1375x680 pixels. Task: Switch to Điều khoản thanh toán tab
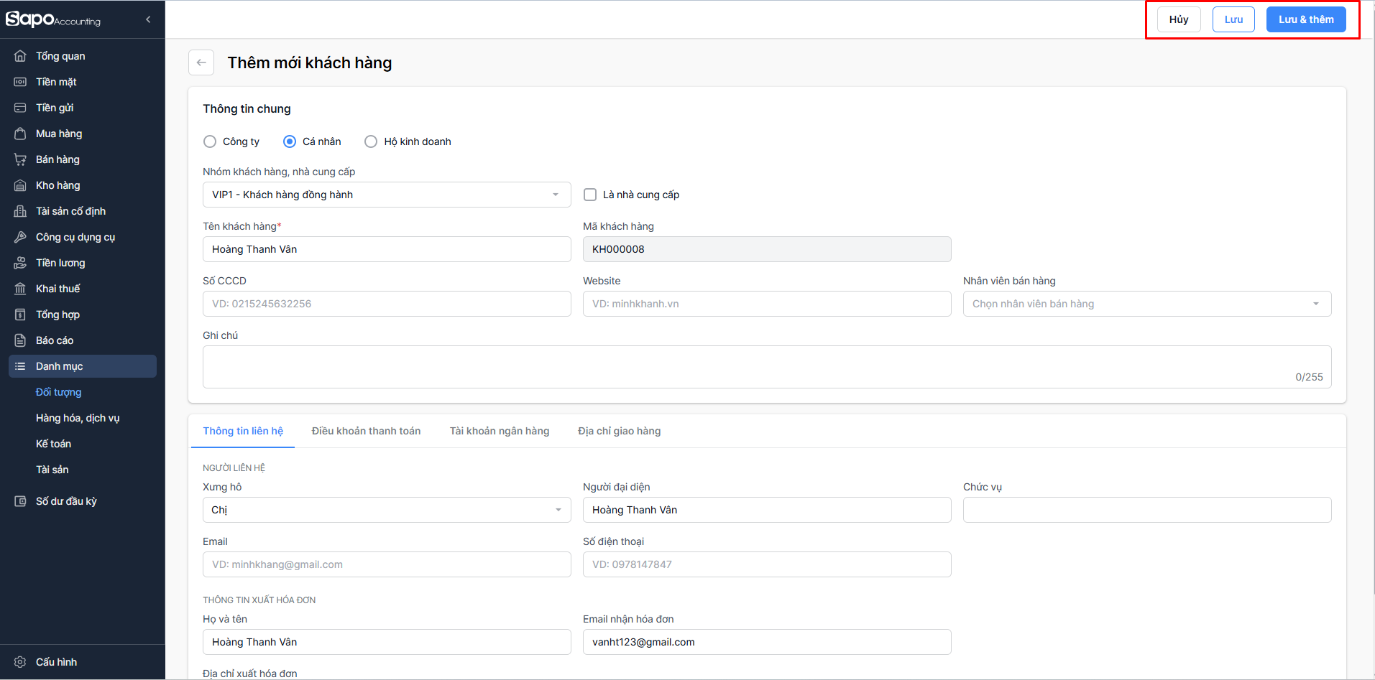(x=366, y=431)
